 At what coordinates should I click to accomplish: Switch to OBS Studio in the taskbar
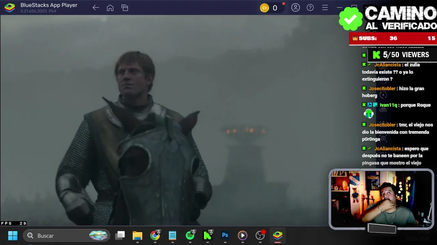(x=260, y=235)
